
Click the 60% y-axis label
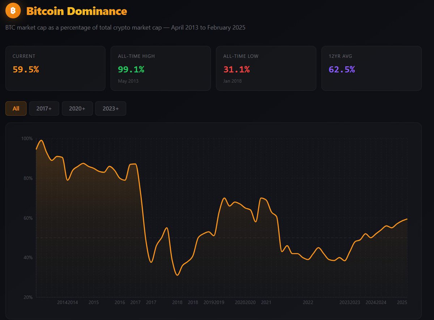(x=28, y=218)
